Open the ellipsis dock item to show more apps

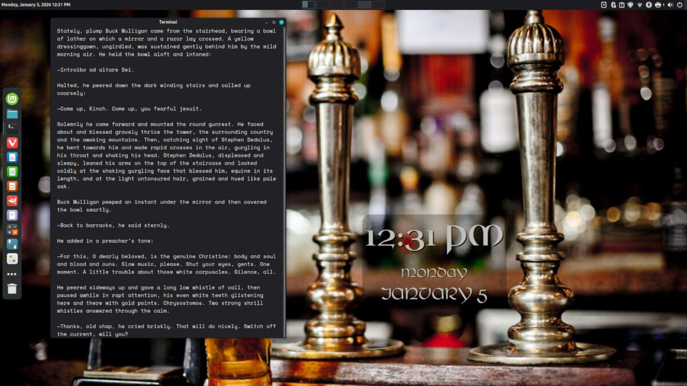tap(10, 273)
